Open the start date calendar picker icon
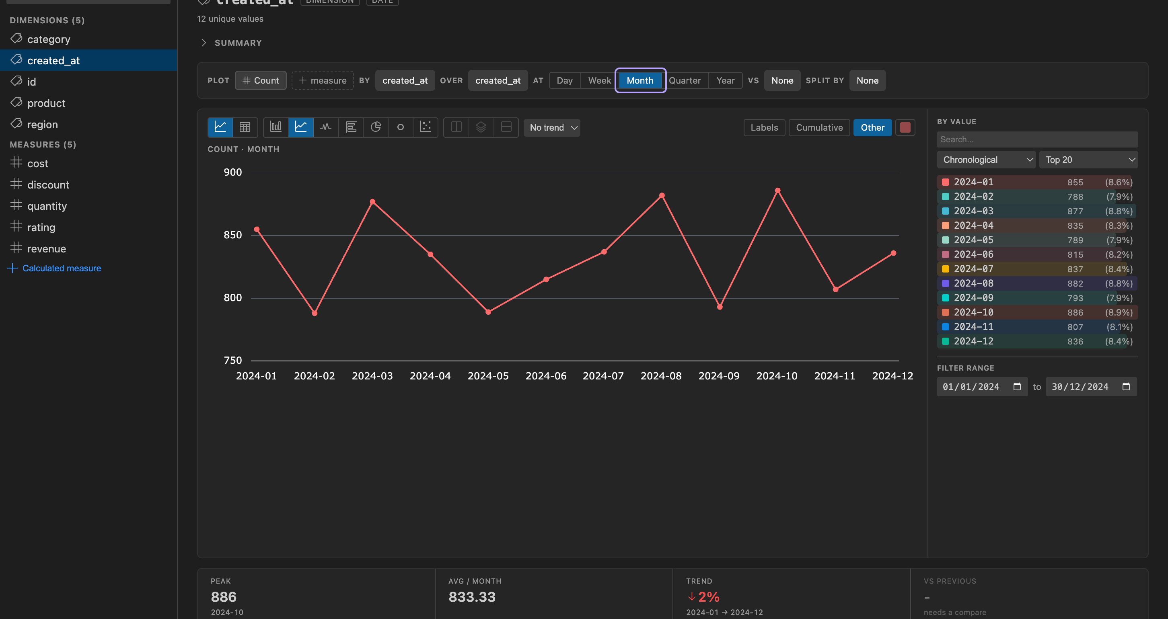Image resolution: width=1168 pixels, height=619 pixels. (1017, 387)
